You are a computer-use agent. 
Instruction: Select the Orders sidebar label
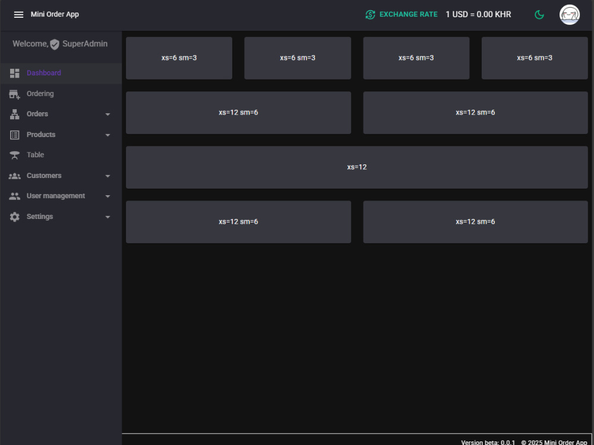click(37, 114)
